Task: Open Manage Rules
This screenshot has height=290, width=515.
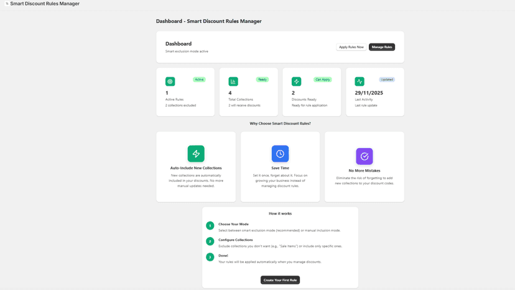Action: tap(382, 47)
